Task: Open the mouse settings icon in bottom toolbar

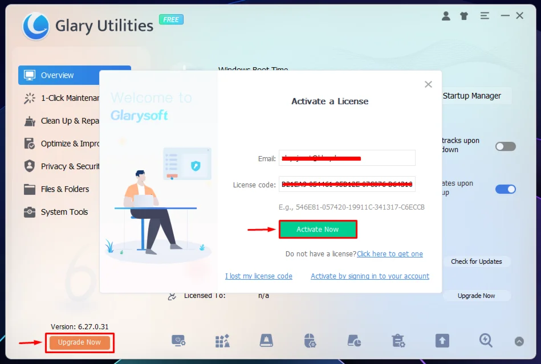Action: (310, 341)
